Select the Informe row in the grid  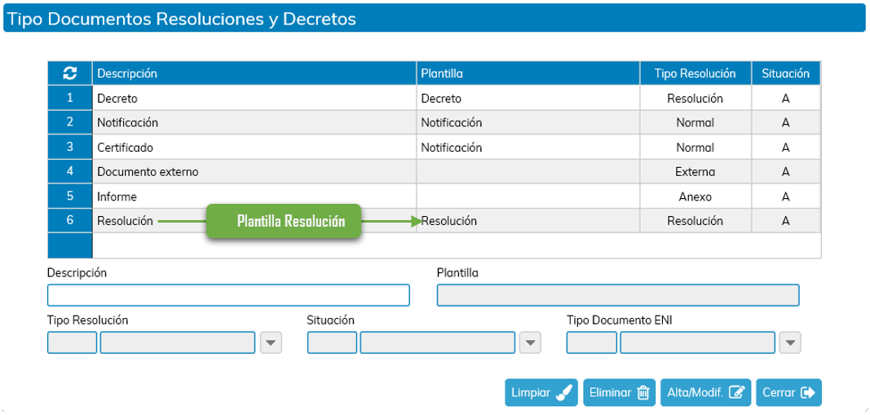(x=434, y=196)
